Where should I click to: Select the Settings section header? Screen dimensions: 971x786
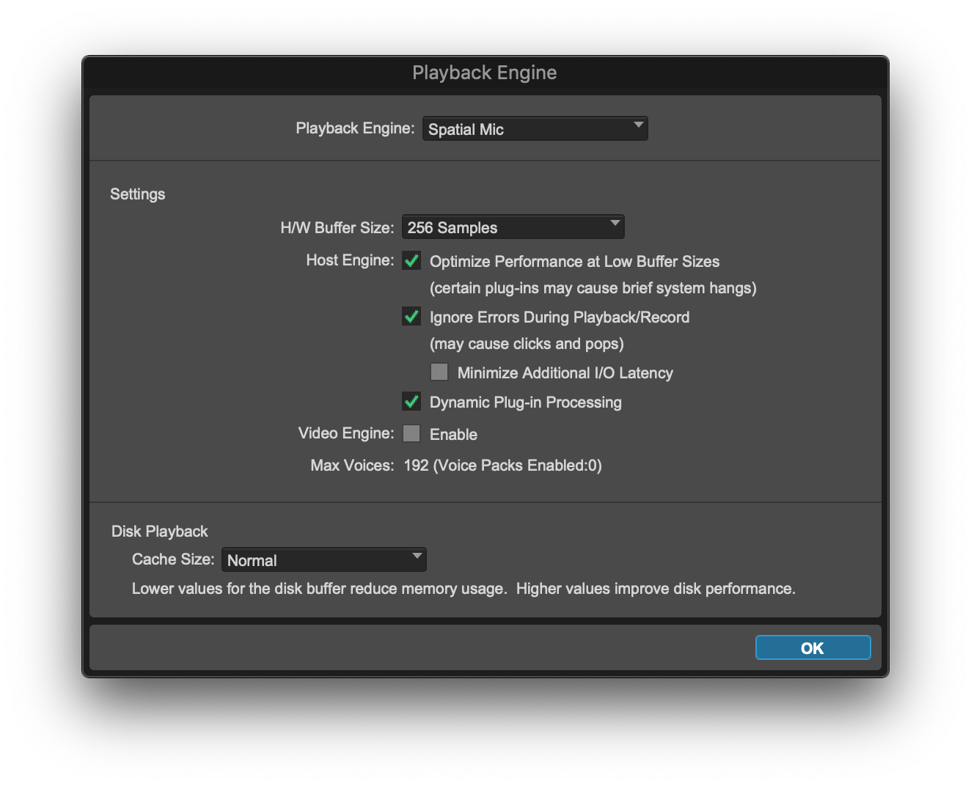tap(137, 194)
